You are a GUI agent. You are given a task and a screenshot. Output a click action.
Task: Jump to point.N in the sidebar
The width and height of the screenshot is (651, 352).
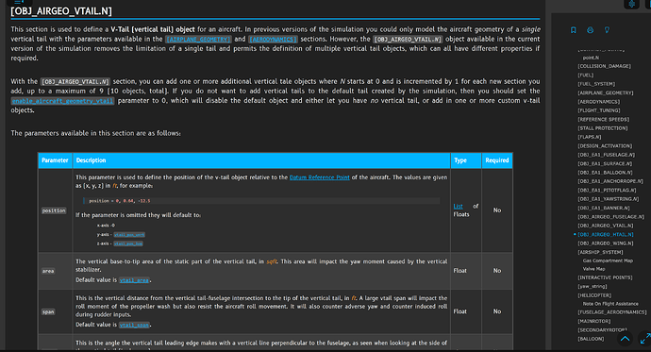[591, 58]
